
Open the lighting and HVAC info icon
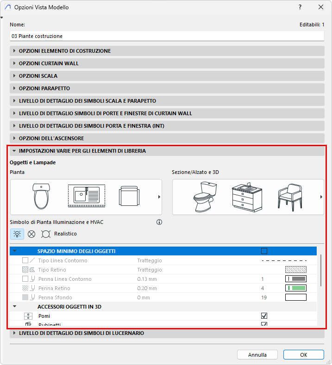(x=159, y=222)
